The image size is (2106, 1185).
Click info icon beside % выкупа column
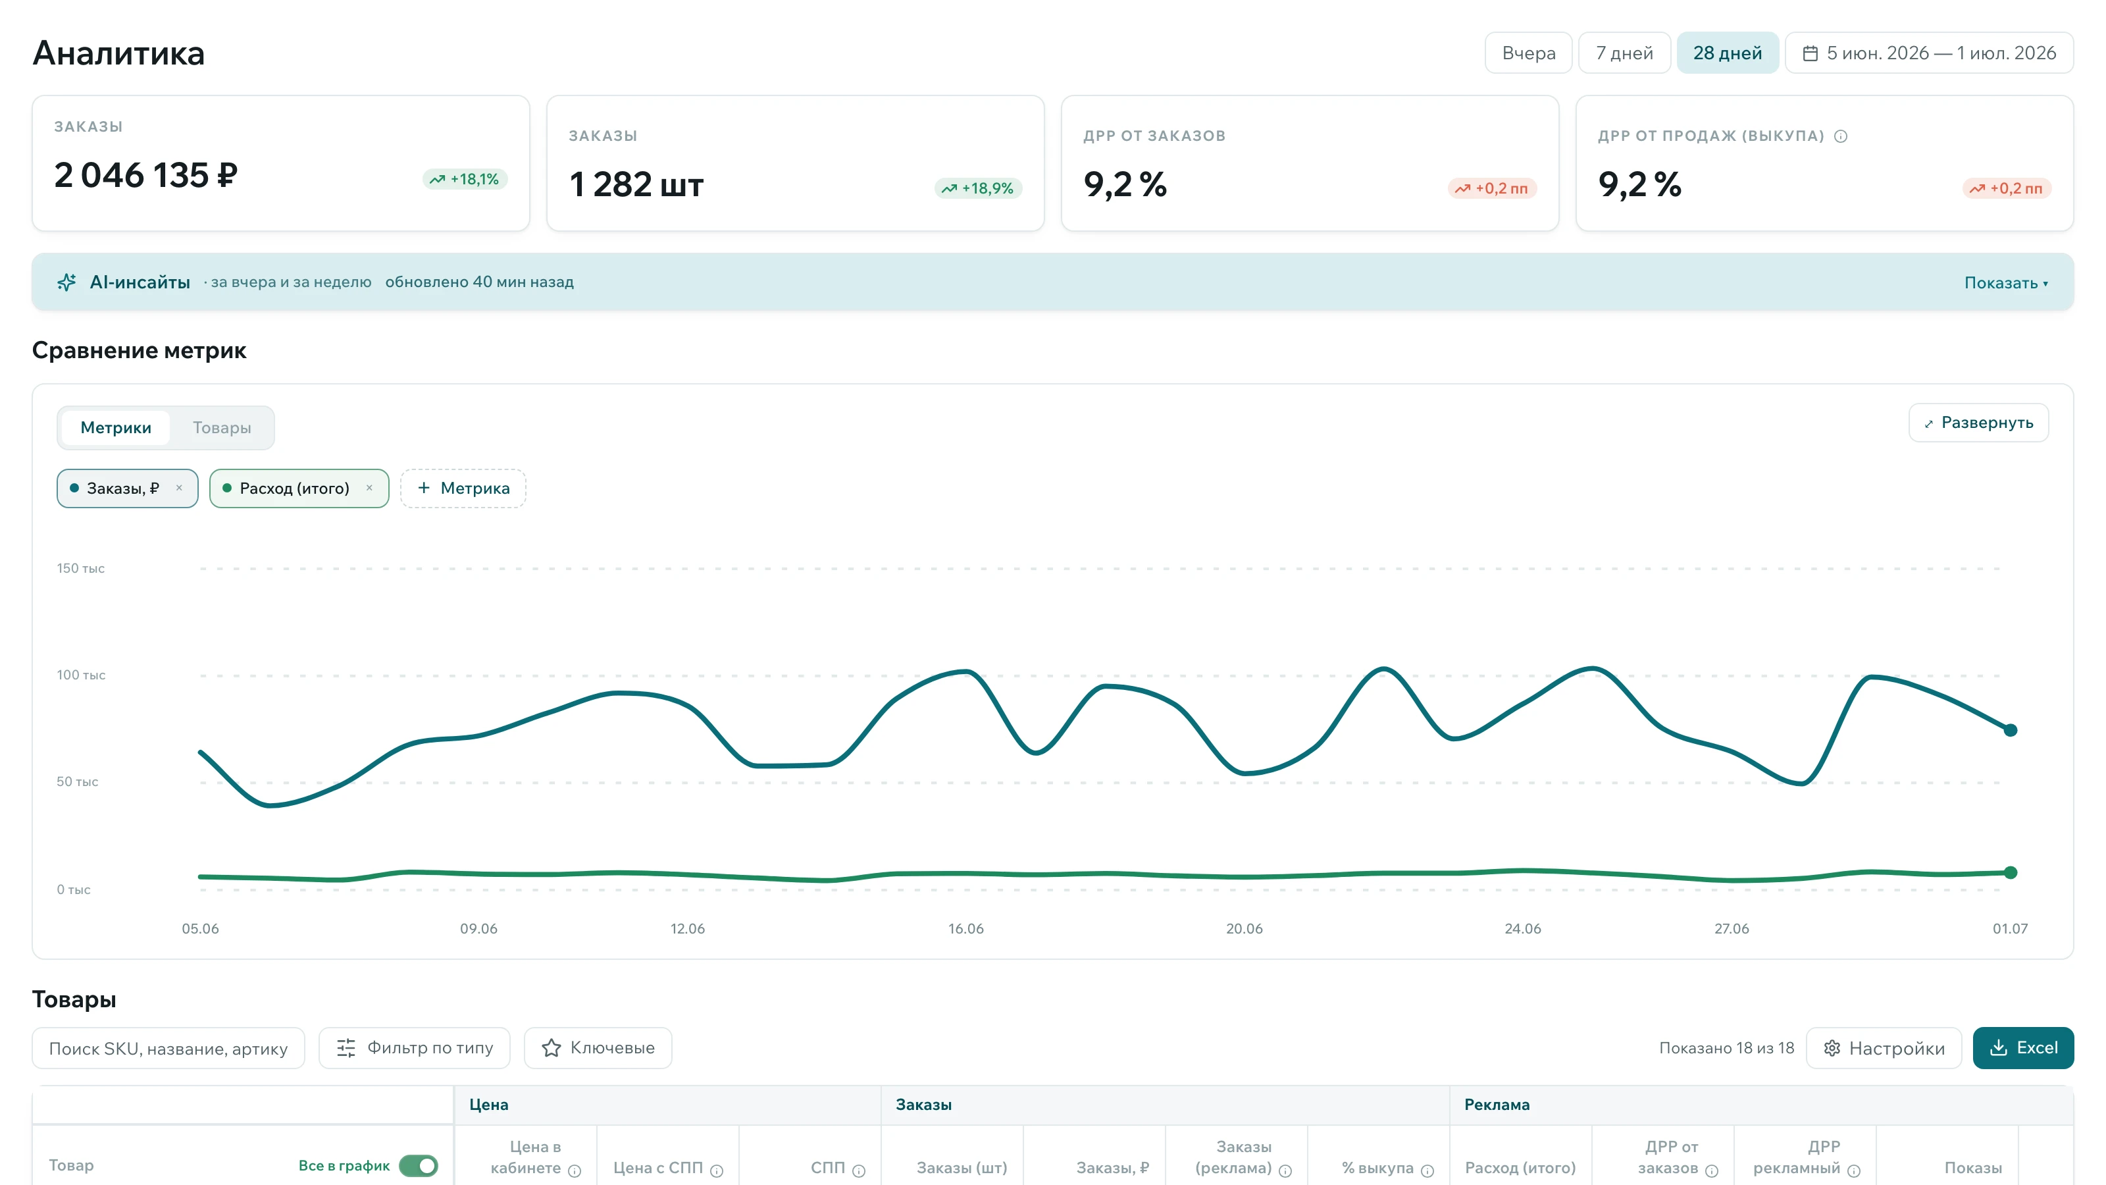[x=1427, y=1171]
